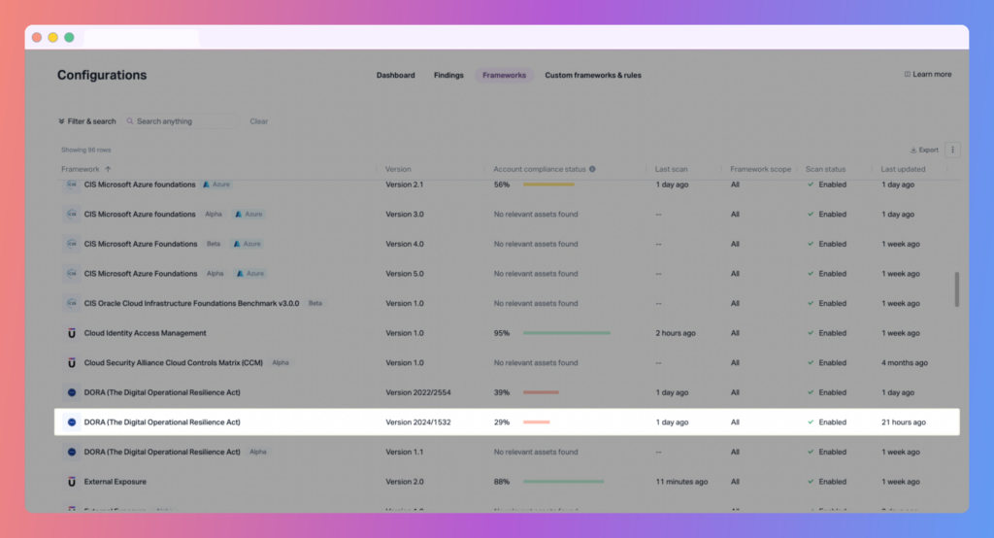Click the Last scan column header
Viewport: 994px width, 538px height.
[671, 169]
